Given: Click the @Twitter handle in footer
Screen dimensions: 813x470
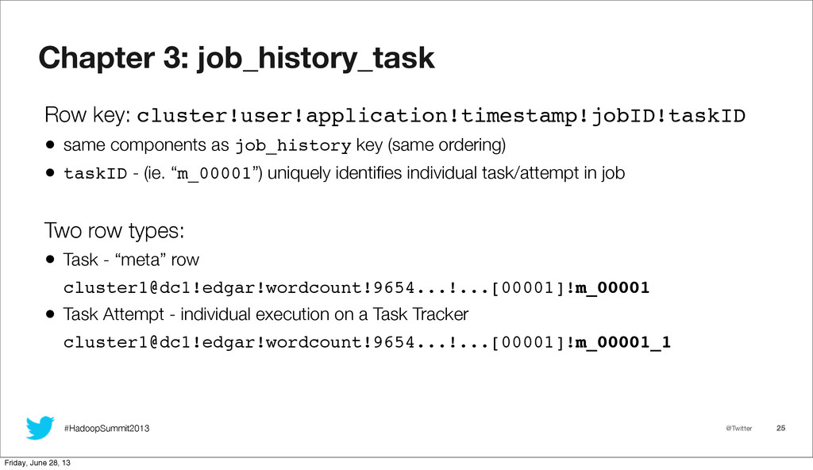Looking at the screenshot, I should point(739,428).
